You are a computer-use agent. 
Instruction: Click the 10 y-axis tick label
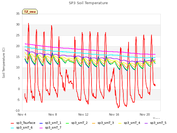18,68
